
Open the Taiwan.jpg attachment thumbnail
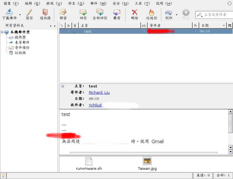pyautogui.click(x=147, y=161)
